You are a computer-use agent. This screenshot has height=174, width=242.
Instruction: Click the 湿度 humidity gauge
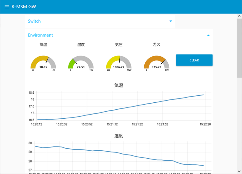pyautogui.click(x=81, y=62)
